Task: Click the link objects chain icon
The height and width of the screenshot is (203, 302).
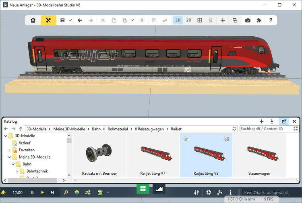Action: (x=165, y=20)
